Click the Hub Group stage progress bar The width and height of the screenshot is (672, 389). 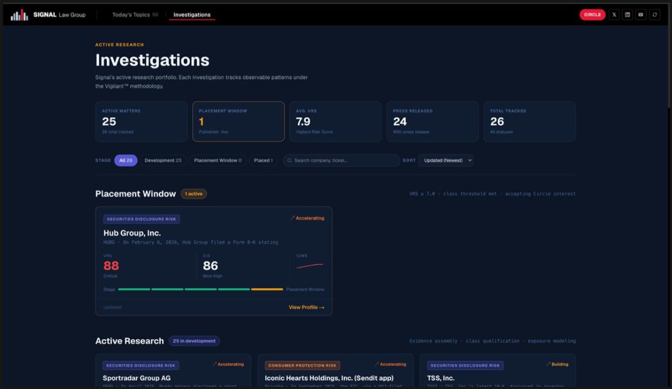click(x=201, y=290)
